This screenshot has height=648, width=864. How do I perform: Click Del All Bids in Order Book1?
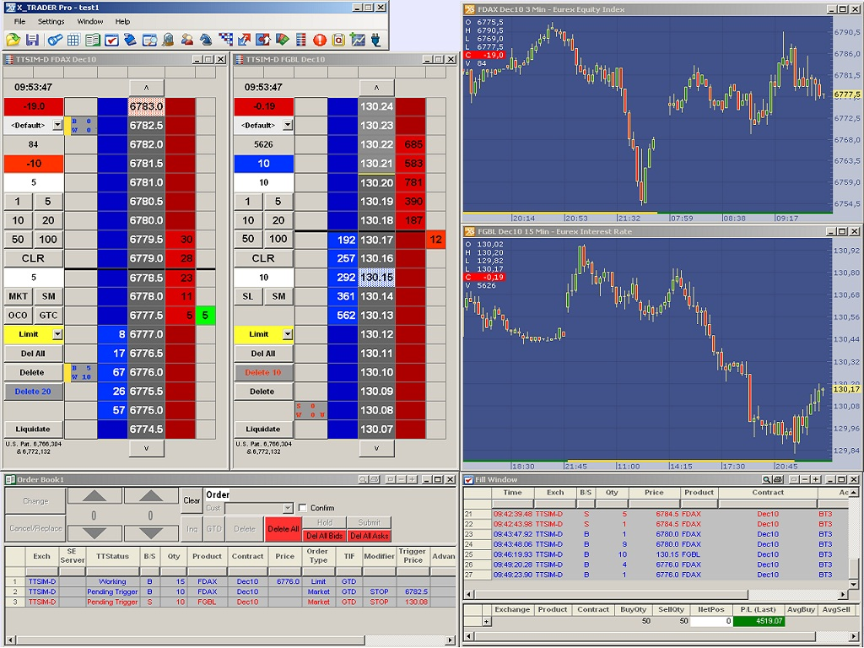(325, 536)
